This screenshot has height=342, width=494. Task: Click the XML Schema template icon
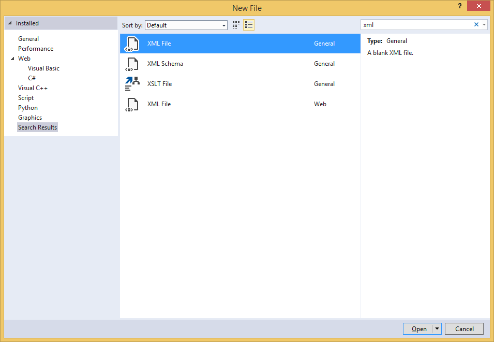(132, 64)
